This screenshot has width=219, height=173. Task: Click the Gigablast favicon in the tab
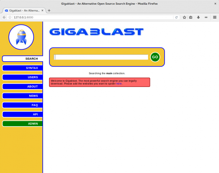point(7,10)
